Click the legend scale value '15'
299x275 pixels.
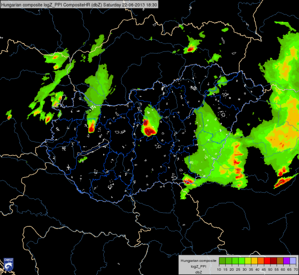pos(225,269)
